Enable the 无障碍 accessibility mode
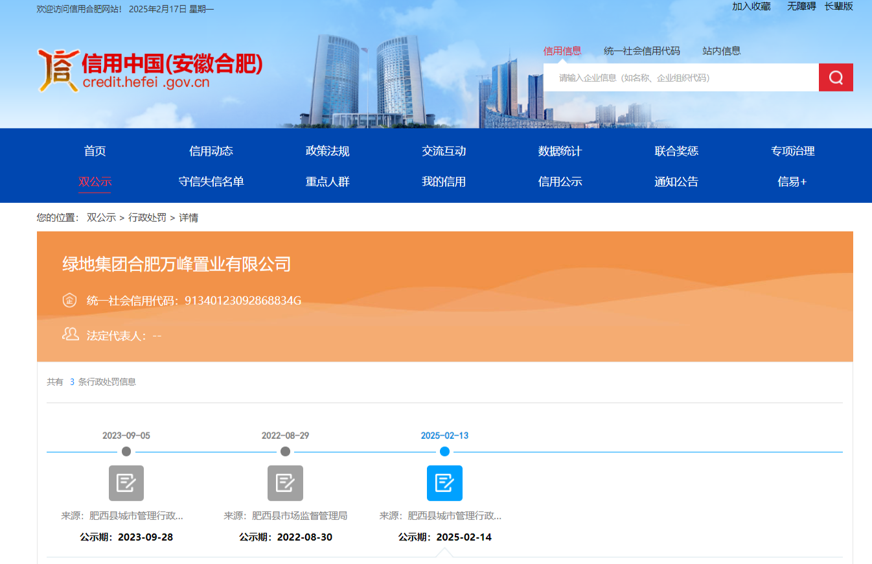Viewport: 872px width, 564px height. 801,6
